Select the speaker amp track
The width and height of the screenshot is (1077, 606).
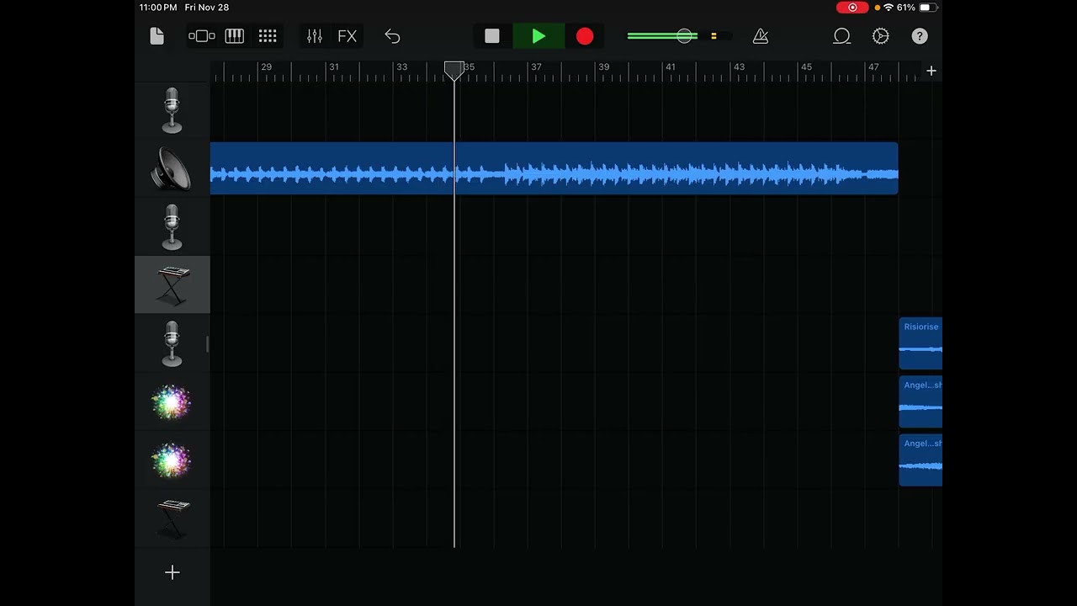(x=172, y=168)
